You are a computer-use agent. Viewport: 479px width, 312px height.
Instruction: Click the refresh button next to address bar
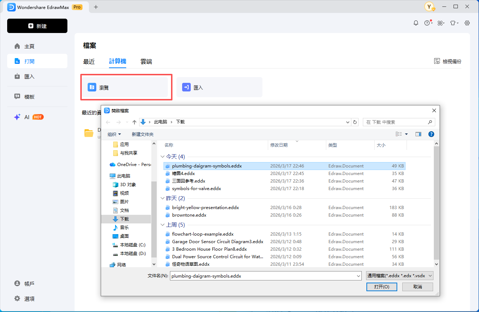(355, 122)
